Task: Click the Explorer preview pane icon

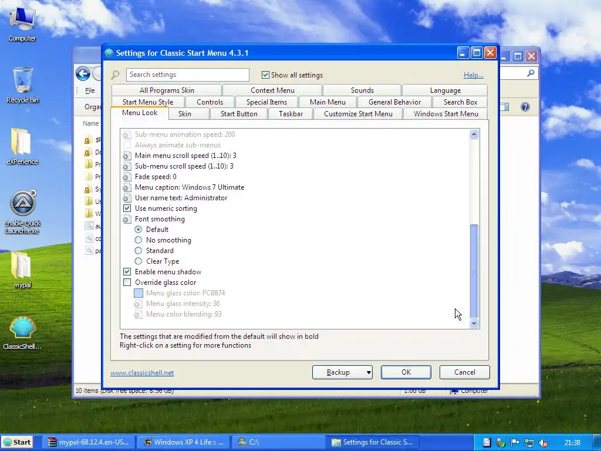Action: pyautogui.click(x=505, y=107)
